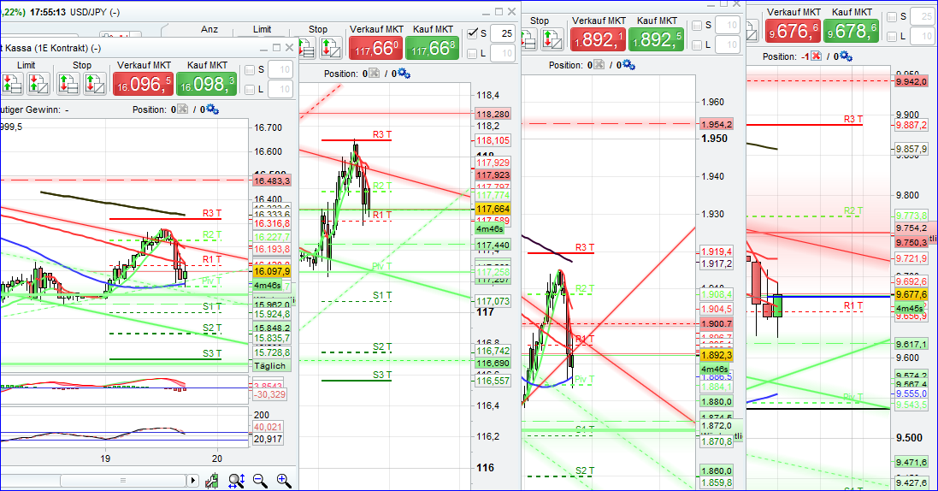Click Kauf MKT 9.678,6 button
The image size is (938, 491).
[852, 31]
